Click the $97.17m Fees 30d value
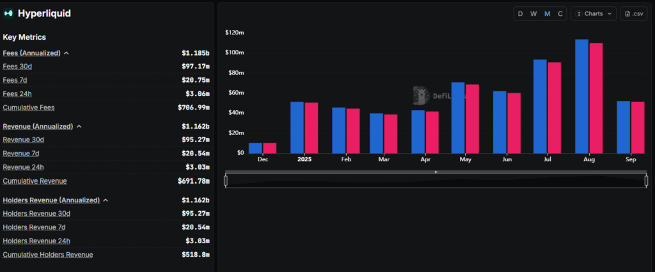 pyautogui.click(x=196, y=66)
